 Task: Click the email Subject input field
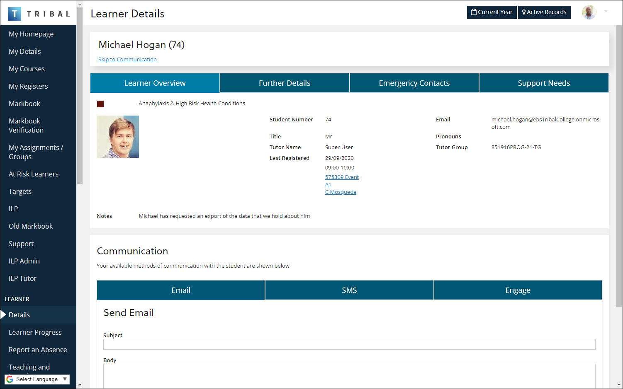click(349, 344)
